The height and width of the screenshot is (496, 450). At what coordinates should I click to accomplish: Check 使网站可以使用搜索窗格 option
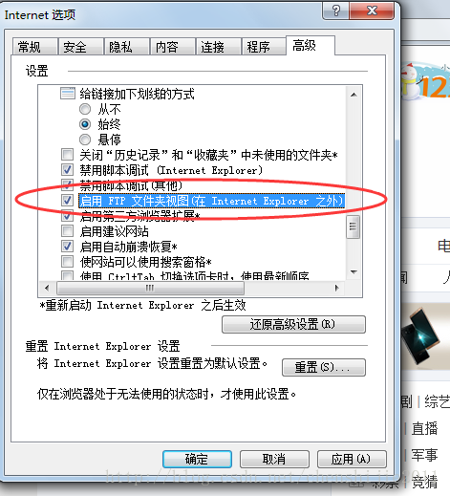click(x=67, y=261)
